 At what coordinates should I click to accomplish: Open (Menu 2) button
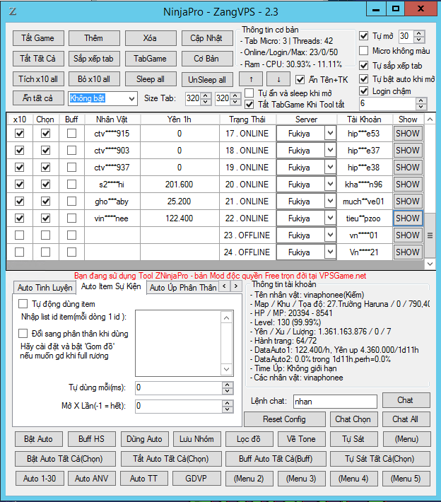pos(249,478)
